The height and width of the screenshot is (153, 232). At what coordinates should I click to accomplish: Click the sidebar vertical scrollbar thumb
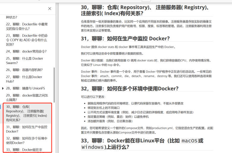pyautogui.click(x=54, y=85)
